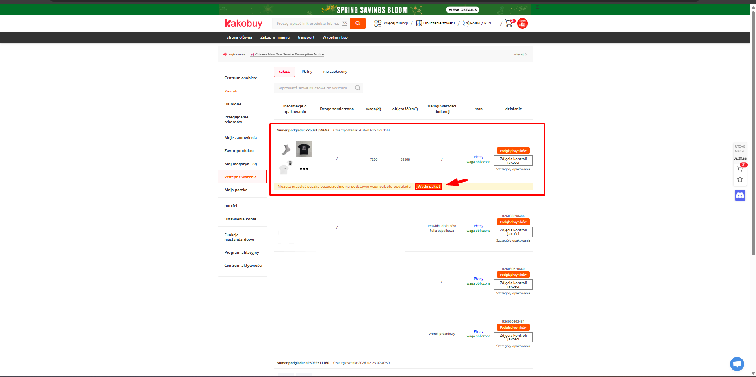
Task: Click the black t-shirt product thumbnail
Action: pyautogui.click(x=304, y=149)
